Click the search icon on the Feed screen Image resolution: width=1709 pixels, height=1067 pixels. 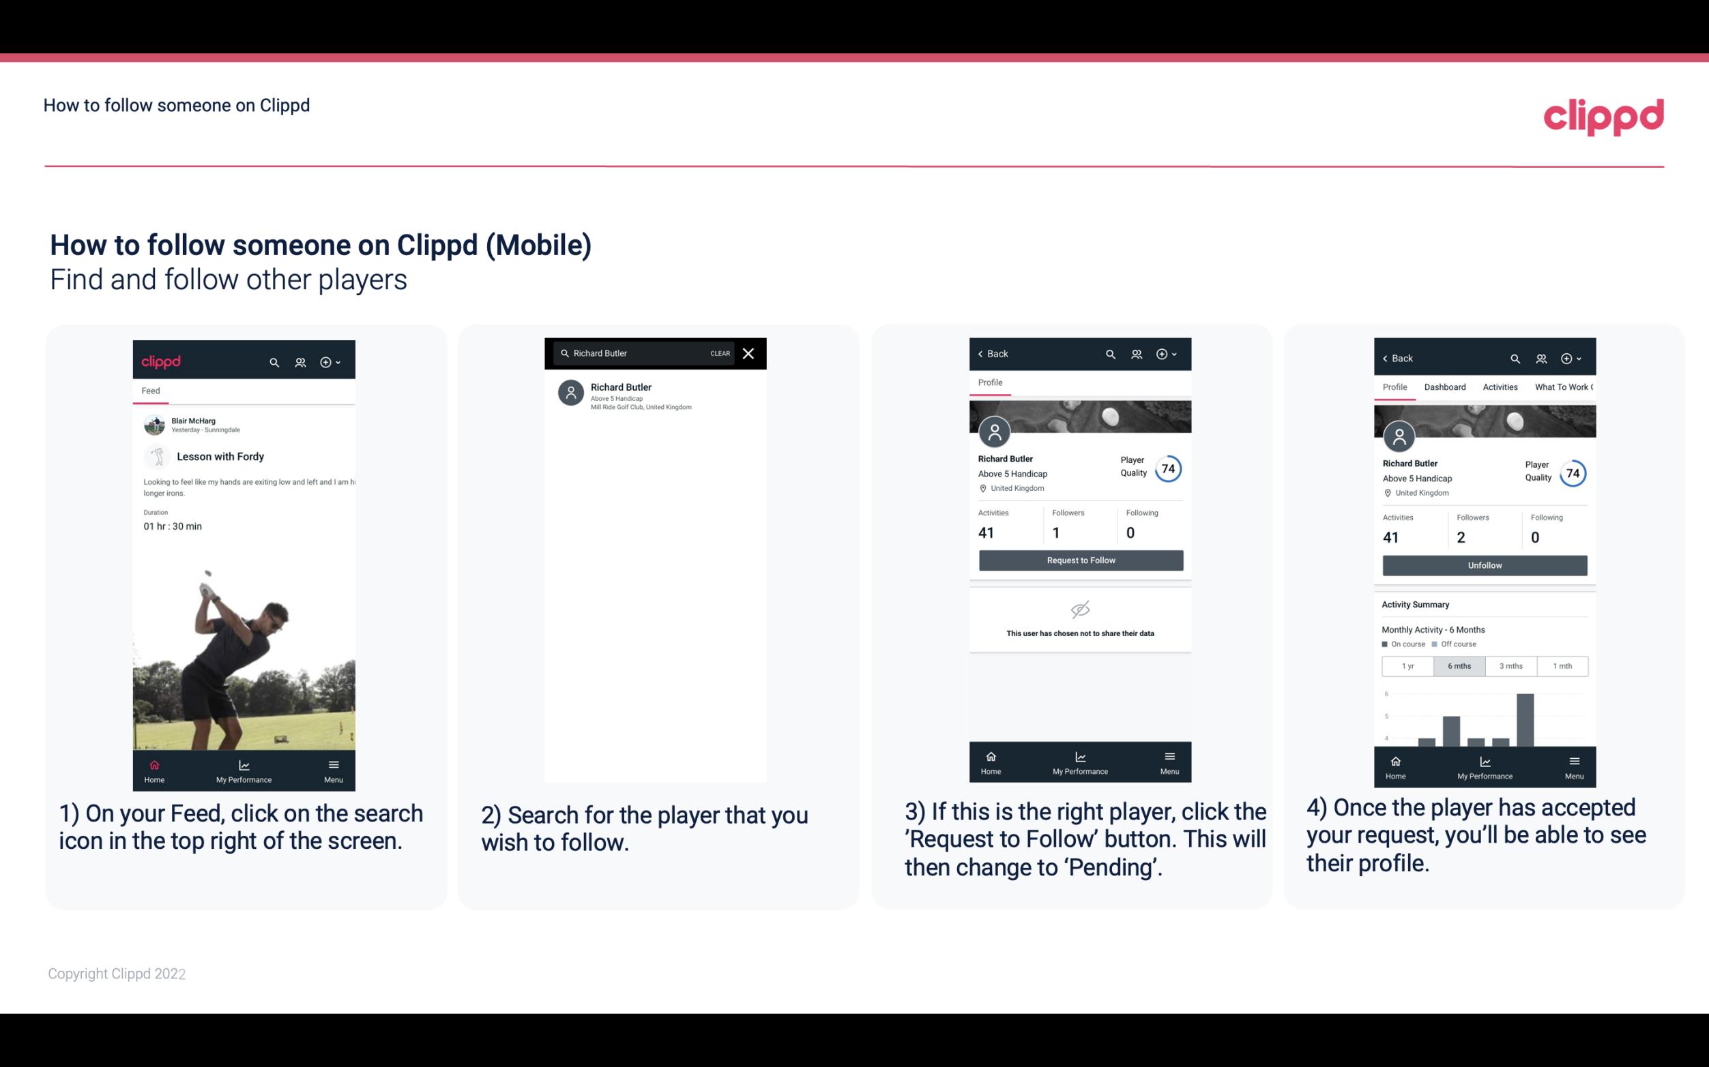point(272,360)
